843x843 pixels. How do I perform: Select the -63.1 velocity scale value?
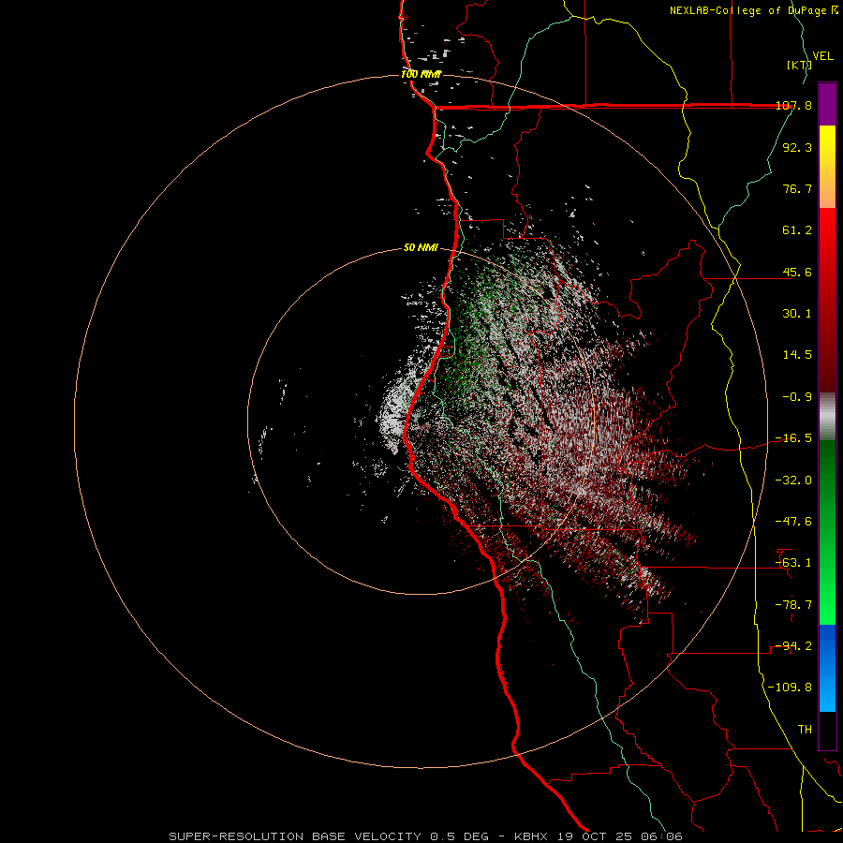tap(794, 563)
